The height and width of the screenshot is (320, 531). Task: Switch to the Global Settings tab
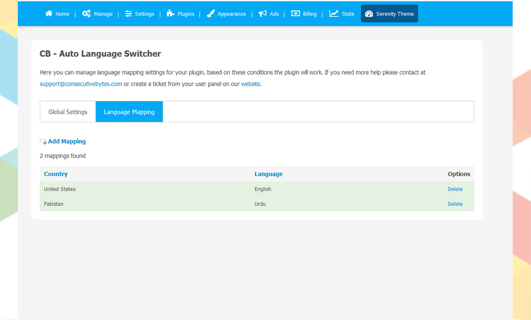68,112
